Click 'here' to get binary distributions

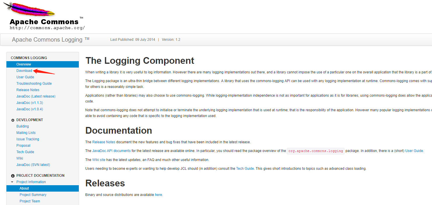coord(158,195)
